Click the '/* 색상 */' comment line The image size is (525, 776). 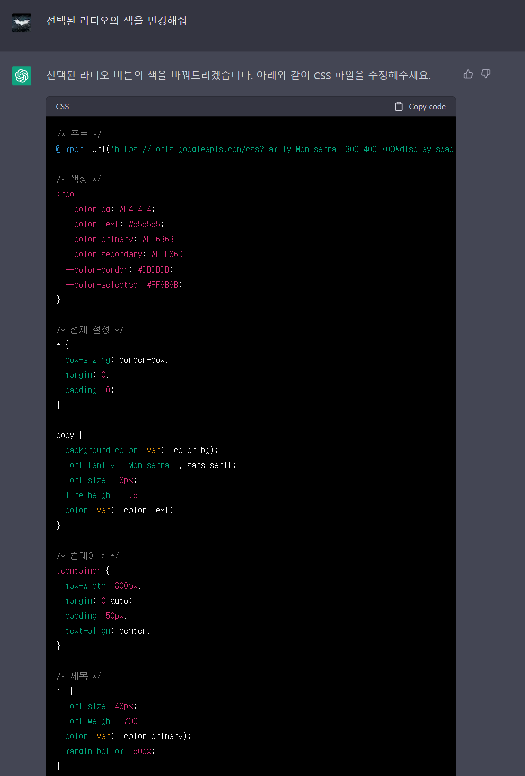tap(79, 179)
